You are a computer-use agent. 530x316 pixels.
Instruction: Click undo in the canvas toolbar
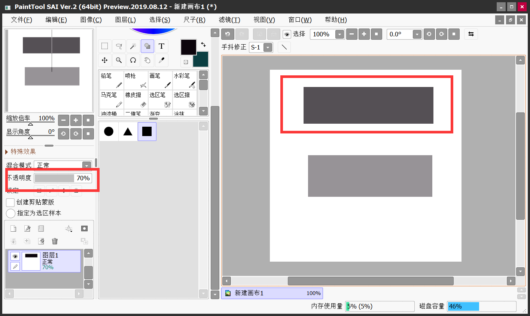click(x=228, y=34)
